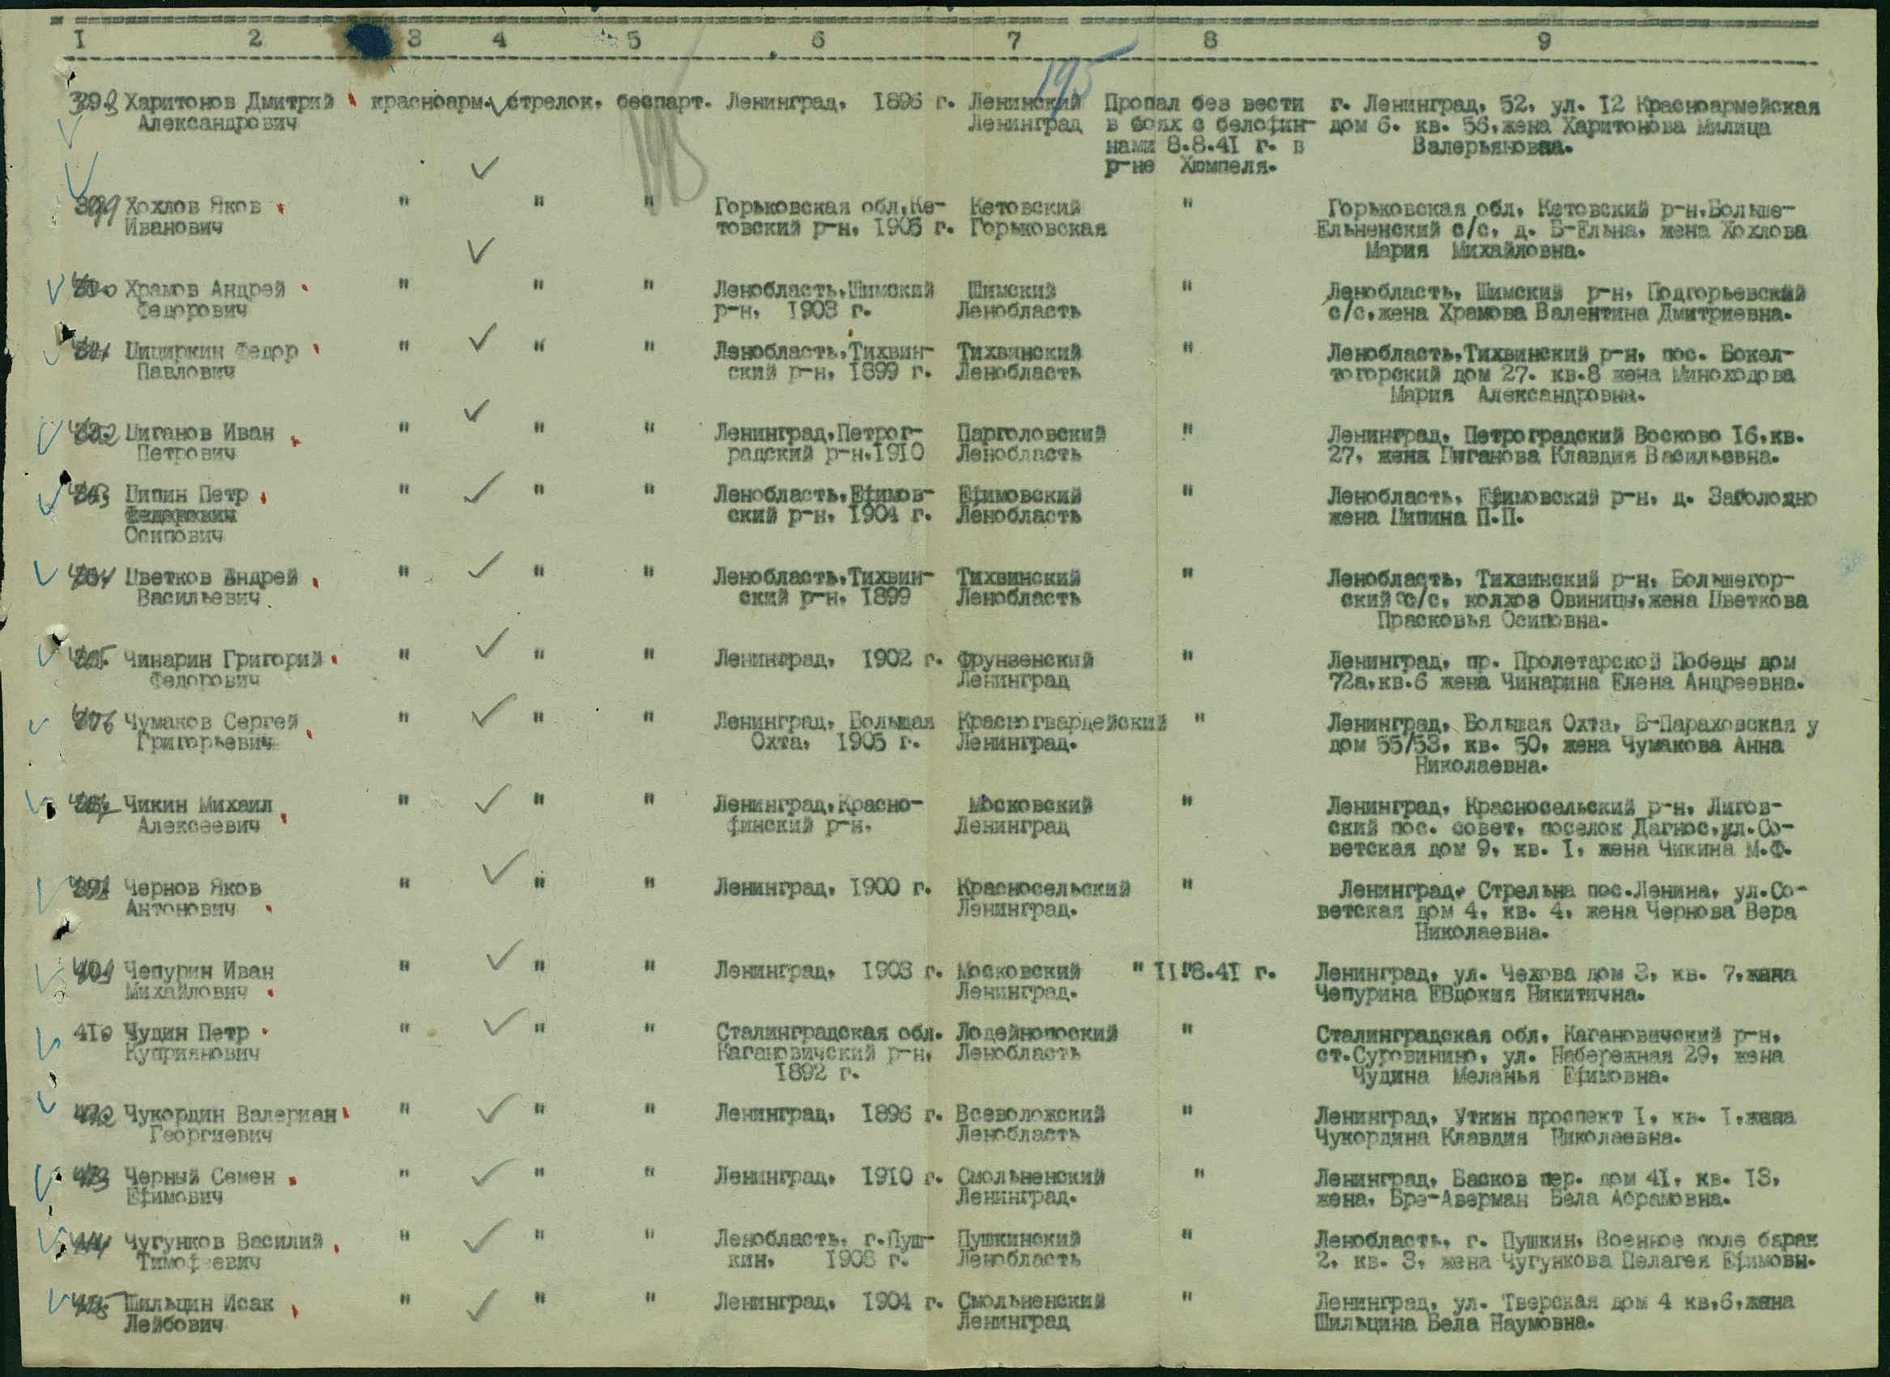Image resolution: width=1890 pixels, height=1377 pixels.
Task: Select Ленинский Ленинград in Харитонов's row
Action: pyautogui.click(x=1026, y=113)
